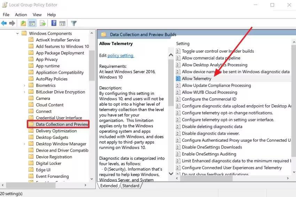The height and width of the screenshot is (197, 296).
Task: Open the View menu
Action: tap(37, 15)
